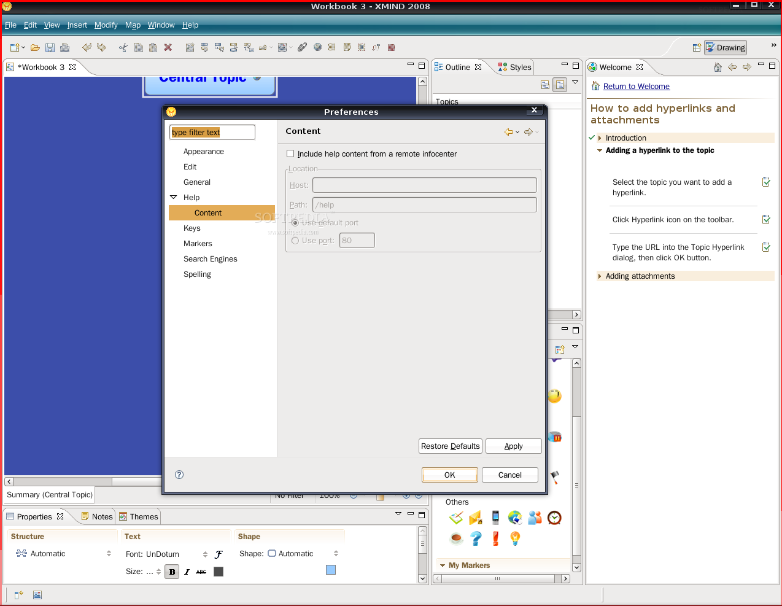This screenshot has height=606, width=782.
Task: Click the Paste clipboard icon
Action: tap(153, 47)
